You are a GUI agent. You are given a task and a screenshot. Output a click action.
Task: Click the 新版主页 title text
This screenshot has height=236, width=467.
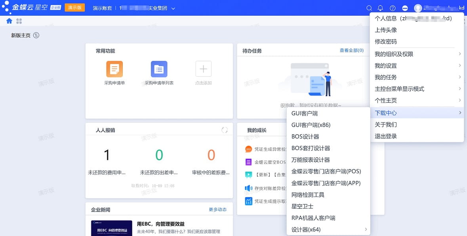tap(21, 36)
